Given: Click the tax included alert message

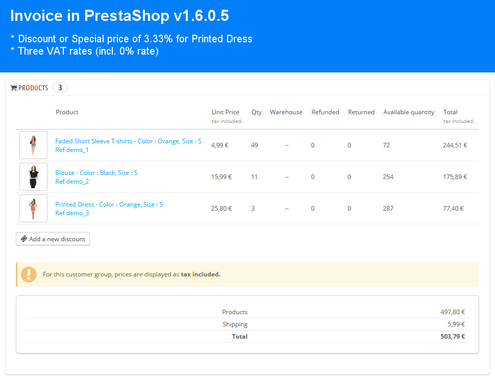Looking at the screenshot, I should pyautogui.click(x=132, y=274).
